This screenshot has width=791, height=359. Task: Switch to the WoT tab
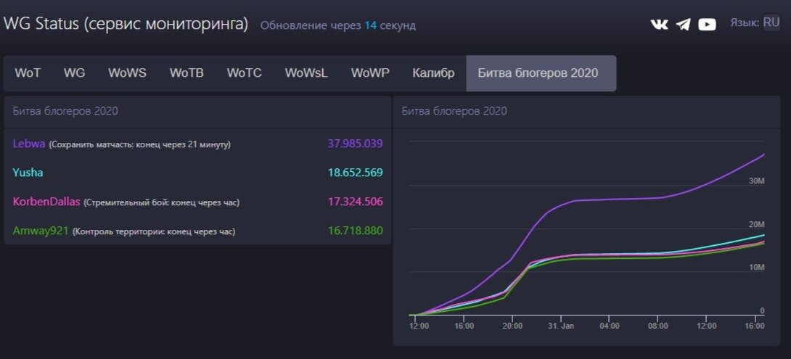coord(28,73)
